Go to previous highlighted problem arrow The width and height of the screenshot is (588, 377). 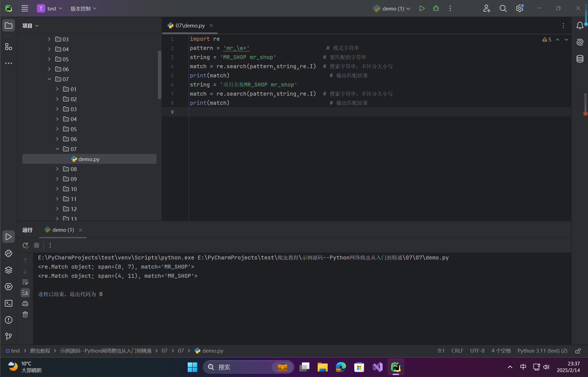[558, 40]
